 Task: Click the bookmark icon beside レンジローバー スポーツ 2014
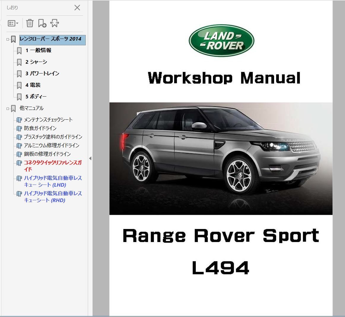point(13,39)
